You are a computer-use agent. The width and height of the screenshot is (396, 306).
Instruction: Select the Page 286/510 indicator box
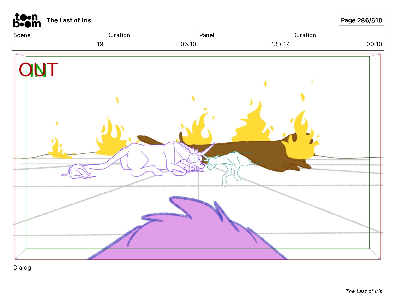coord(361,20)
